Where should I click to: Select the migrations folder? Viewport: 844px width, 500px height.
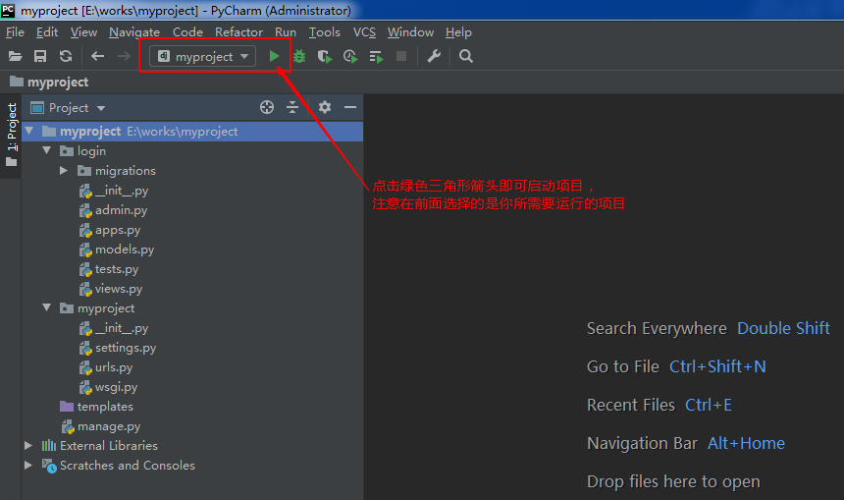tap(117, 171)
